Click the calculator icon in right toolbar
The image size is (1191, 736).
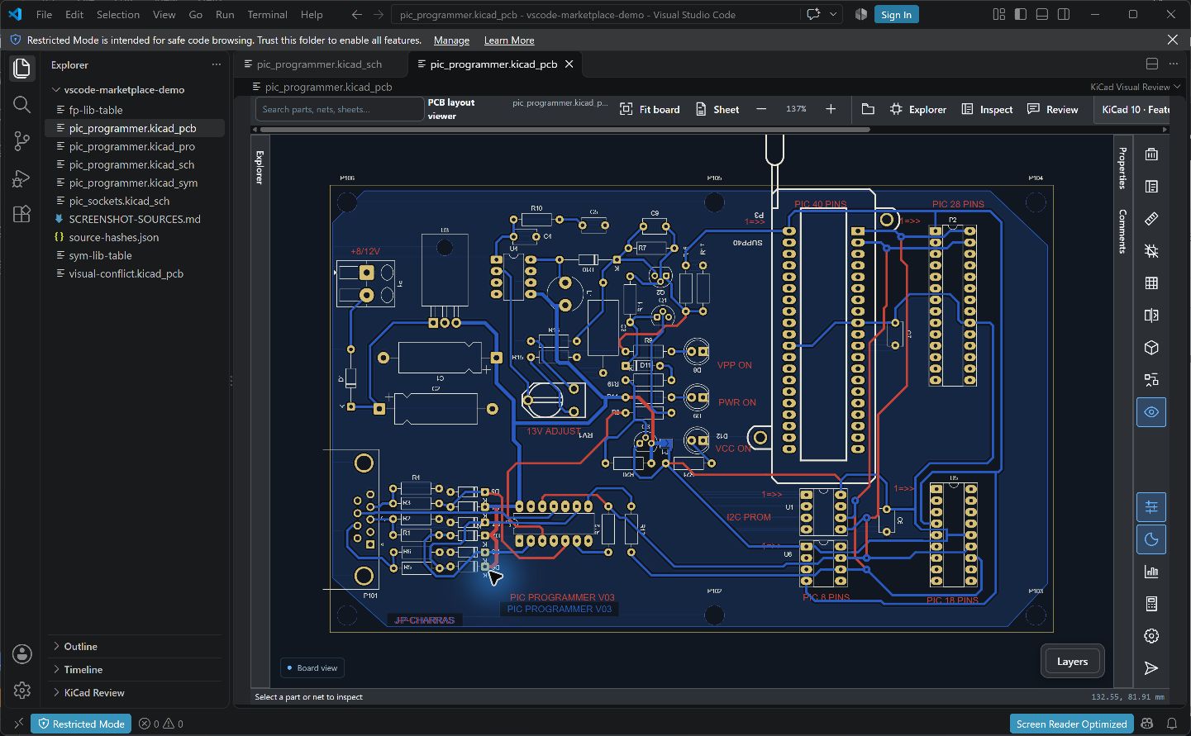tap(1151, 604)
